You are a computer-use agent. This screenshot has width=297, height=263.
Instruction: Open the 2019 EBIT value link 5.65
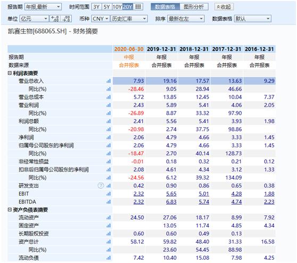pos(171,194)
